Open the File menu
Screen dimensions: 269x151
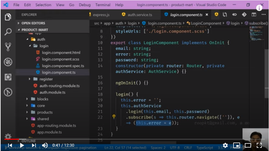[16, 5]
